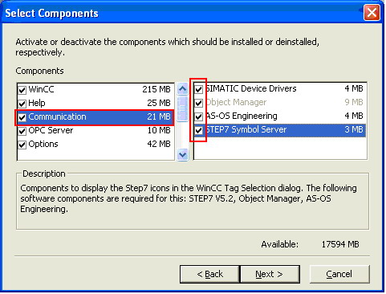Toggle the Object Manager checkbox

click(x=198, y=103)
